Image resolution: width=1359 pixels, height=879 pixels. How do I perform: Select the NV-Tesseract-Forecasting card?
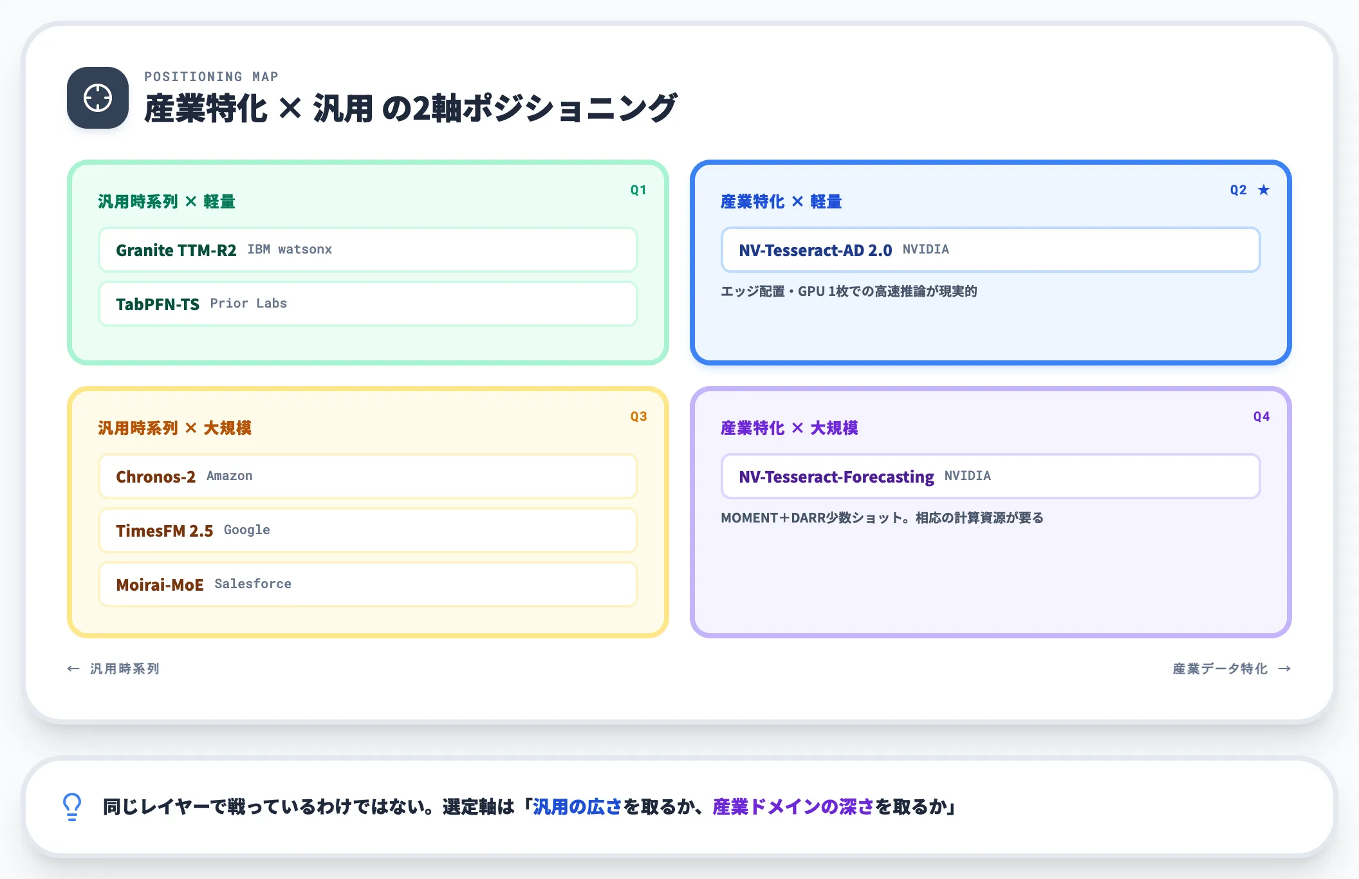tap(990, 476)
